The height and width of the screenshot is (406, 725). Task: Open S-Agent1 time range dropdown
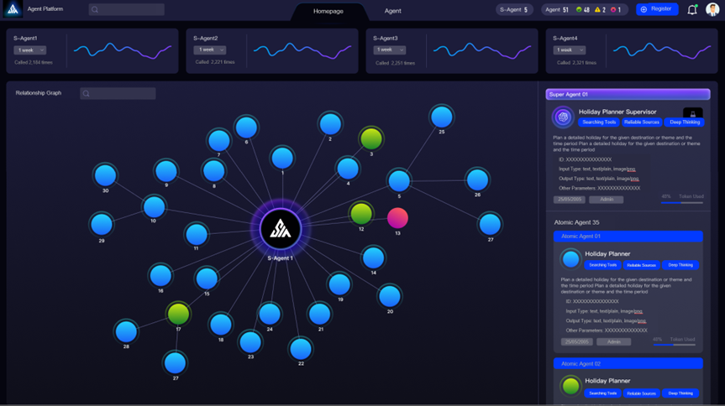tap(29, 50)
